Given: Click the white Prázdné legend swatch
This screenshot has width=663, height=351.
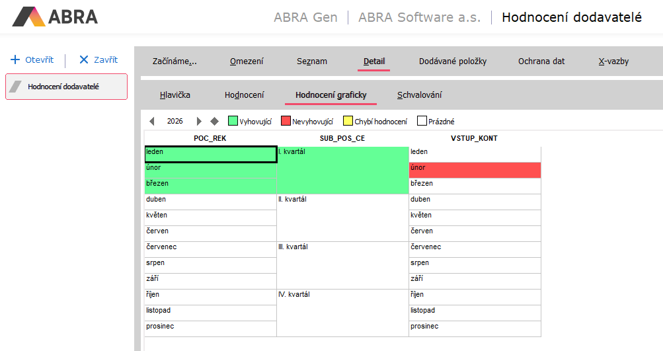Looking at the screenshot, I should coord(422,122).
